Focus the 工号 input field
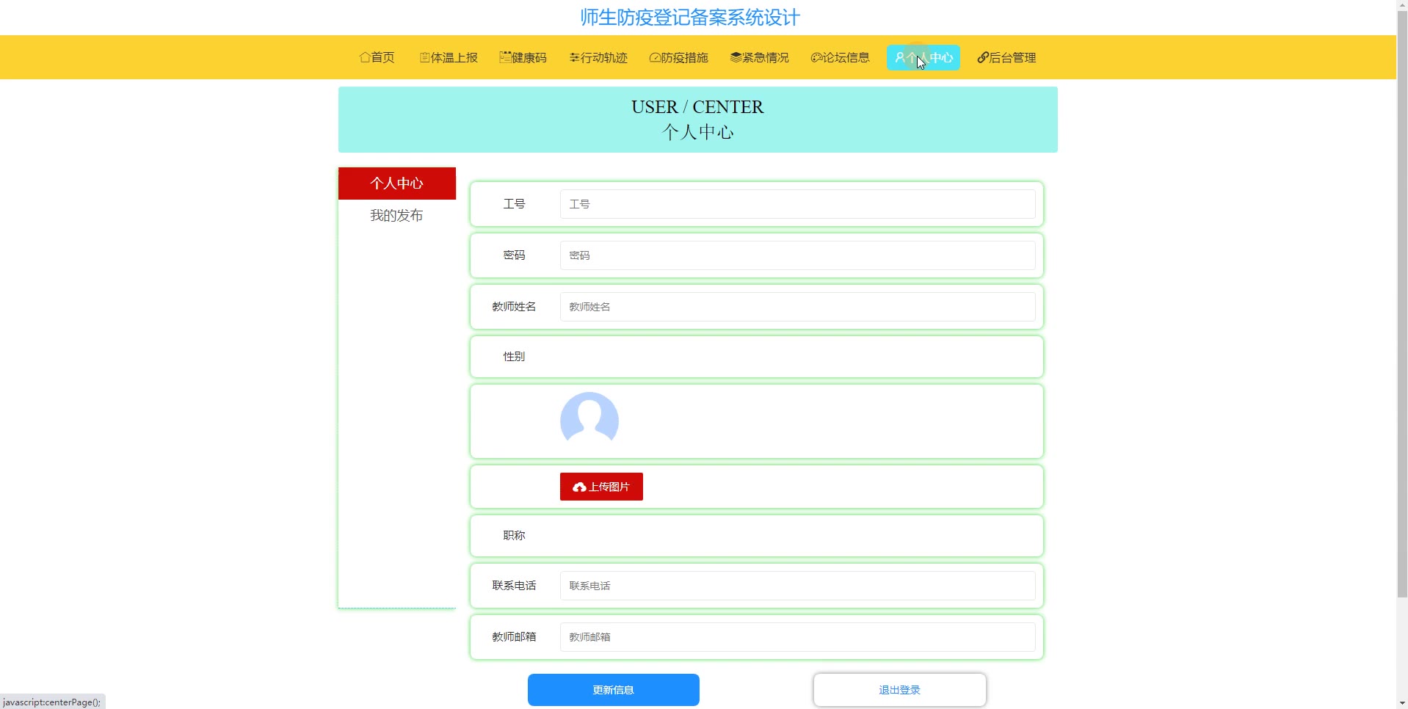The width and height of the screenshot is (1408, 709). 798,204
